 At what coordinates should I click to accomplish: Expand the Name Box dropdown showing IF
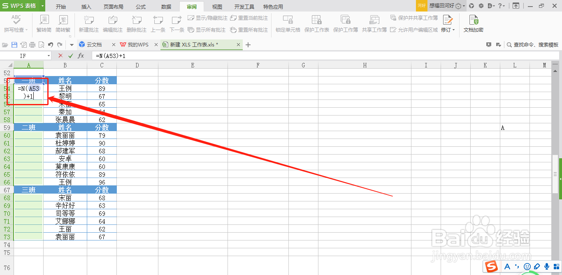click(x=49, y=55)
